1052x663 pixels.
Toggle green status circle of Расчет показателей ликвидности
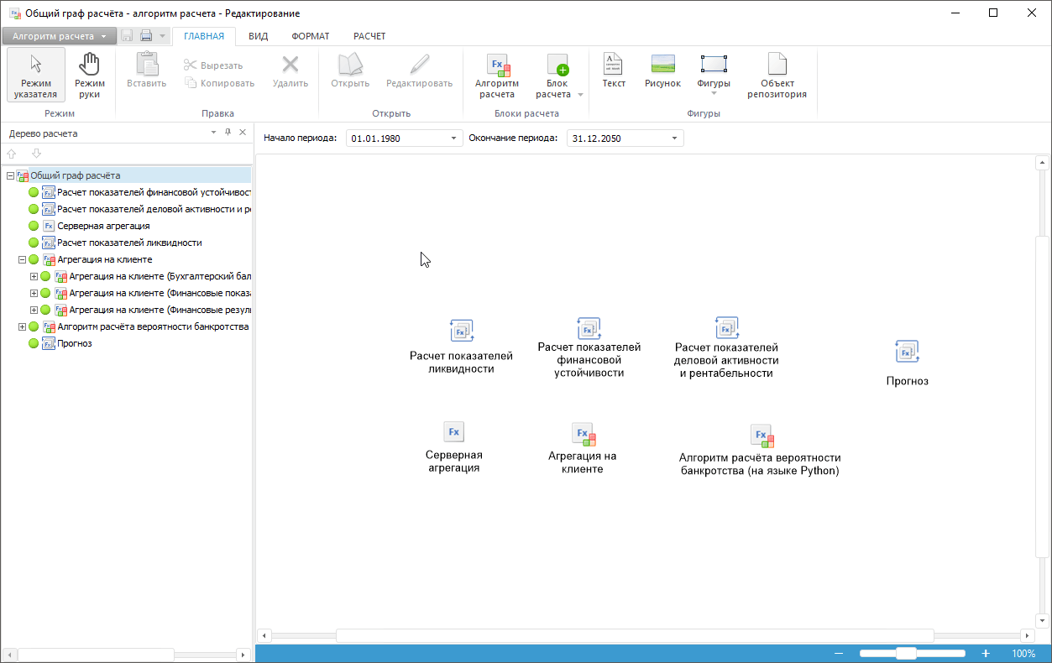point(34,243)
